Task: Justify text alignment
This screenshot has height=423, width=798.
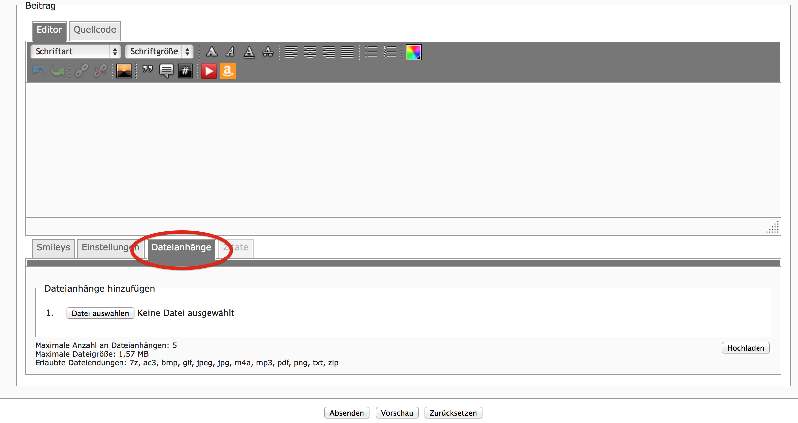Action: [x=347, y=52]
